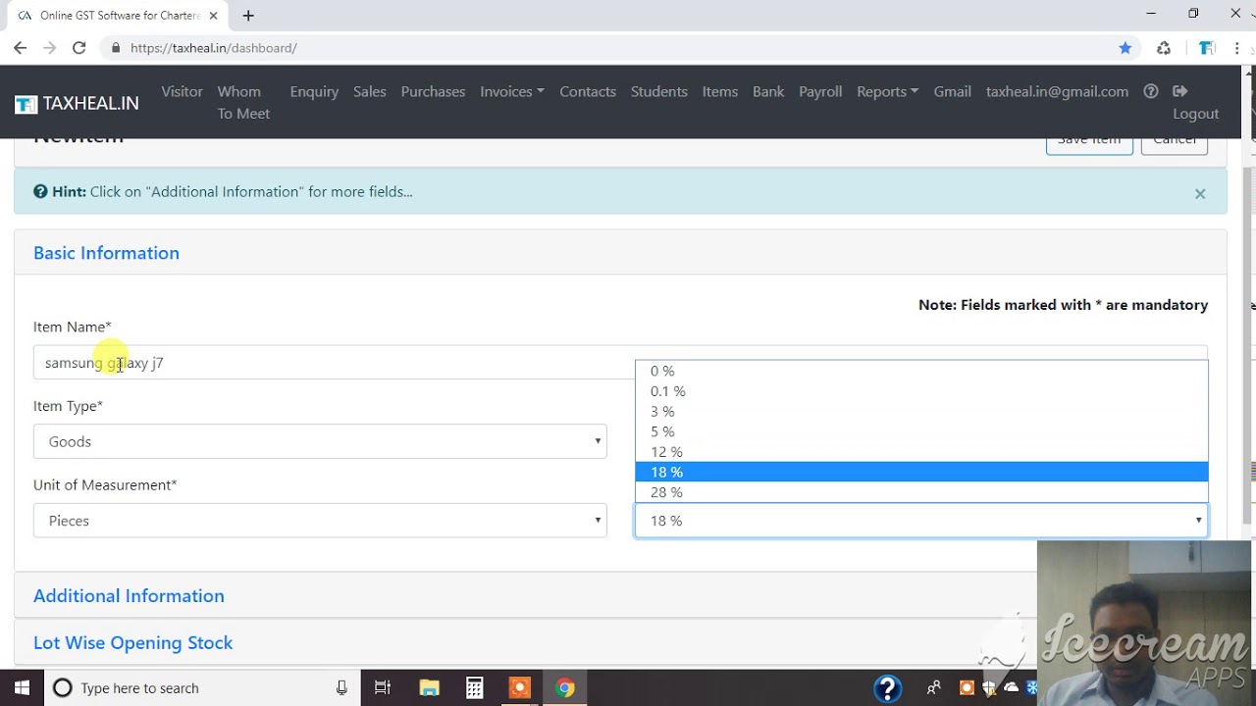The width and height of the screenshot is (1256, 706).
Task: Open File Explorer from taskbar
Action: coord(429,687)
